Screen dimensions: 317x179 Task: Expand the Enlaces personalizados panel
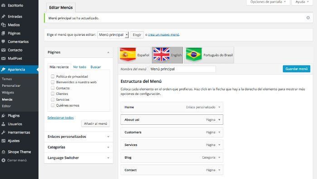click(108, 137)
